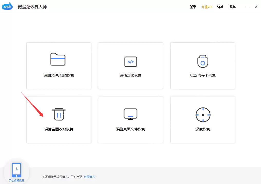Click the code-bracket icon for formatted recovery
Image resolution: width=261 pixels, height=184 pixels.
tap(130, 62)
